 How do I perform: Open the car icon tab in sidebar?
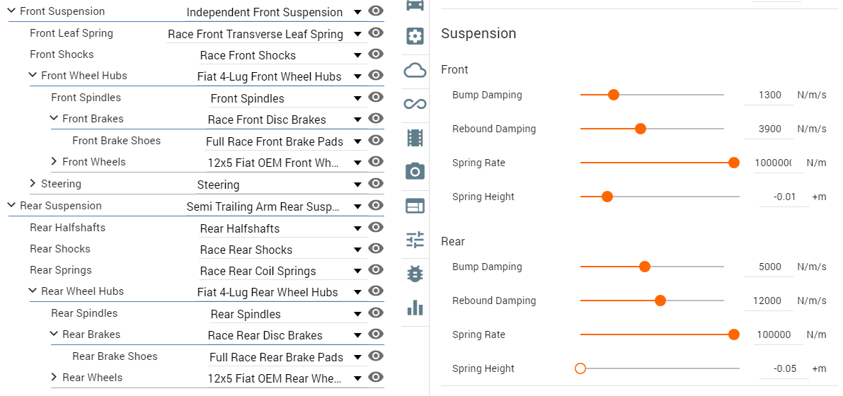pyautogui.click(x=415, y=6)
